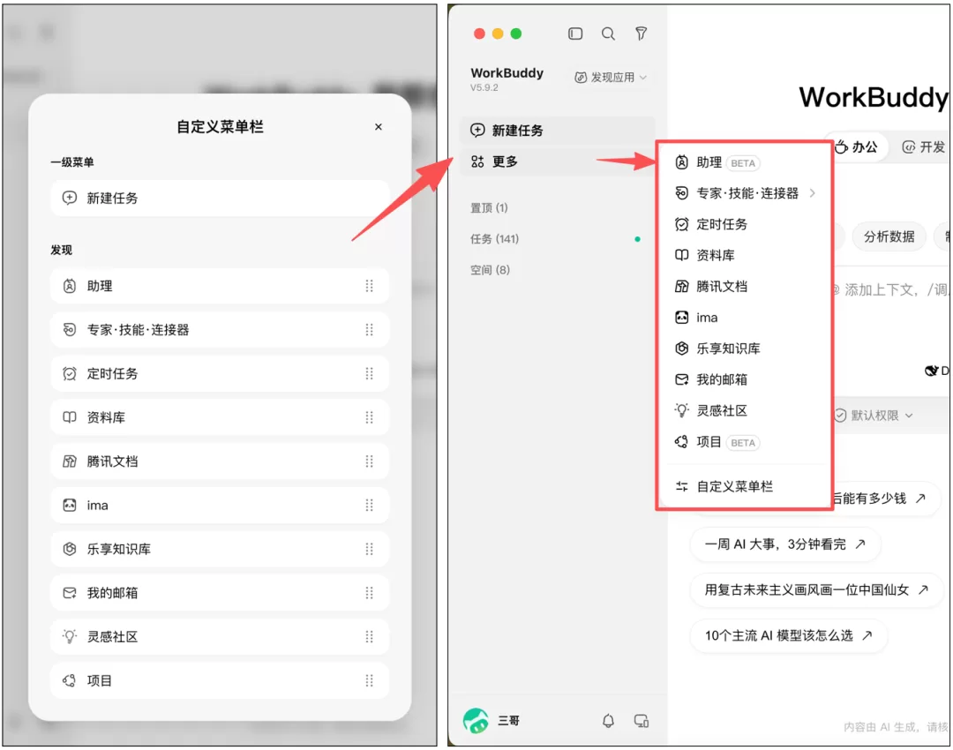Select ima in the 更多 menu
953x750 pixels.
click(745, 318)
